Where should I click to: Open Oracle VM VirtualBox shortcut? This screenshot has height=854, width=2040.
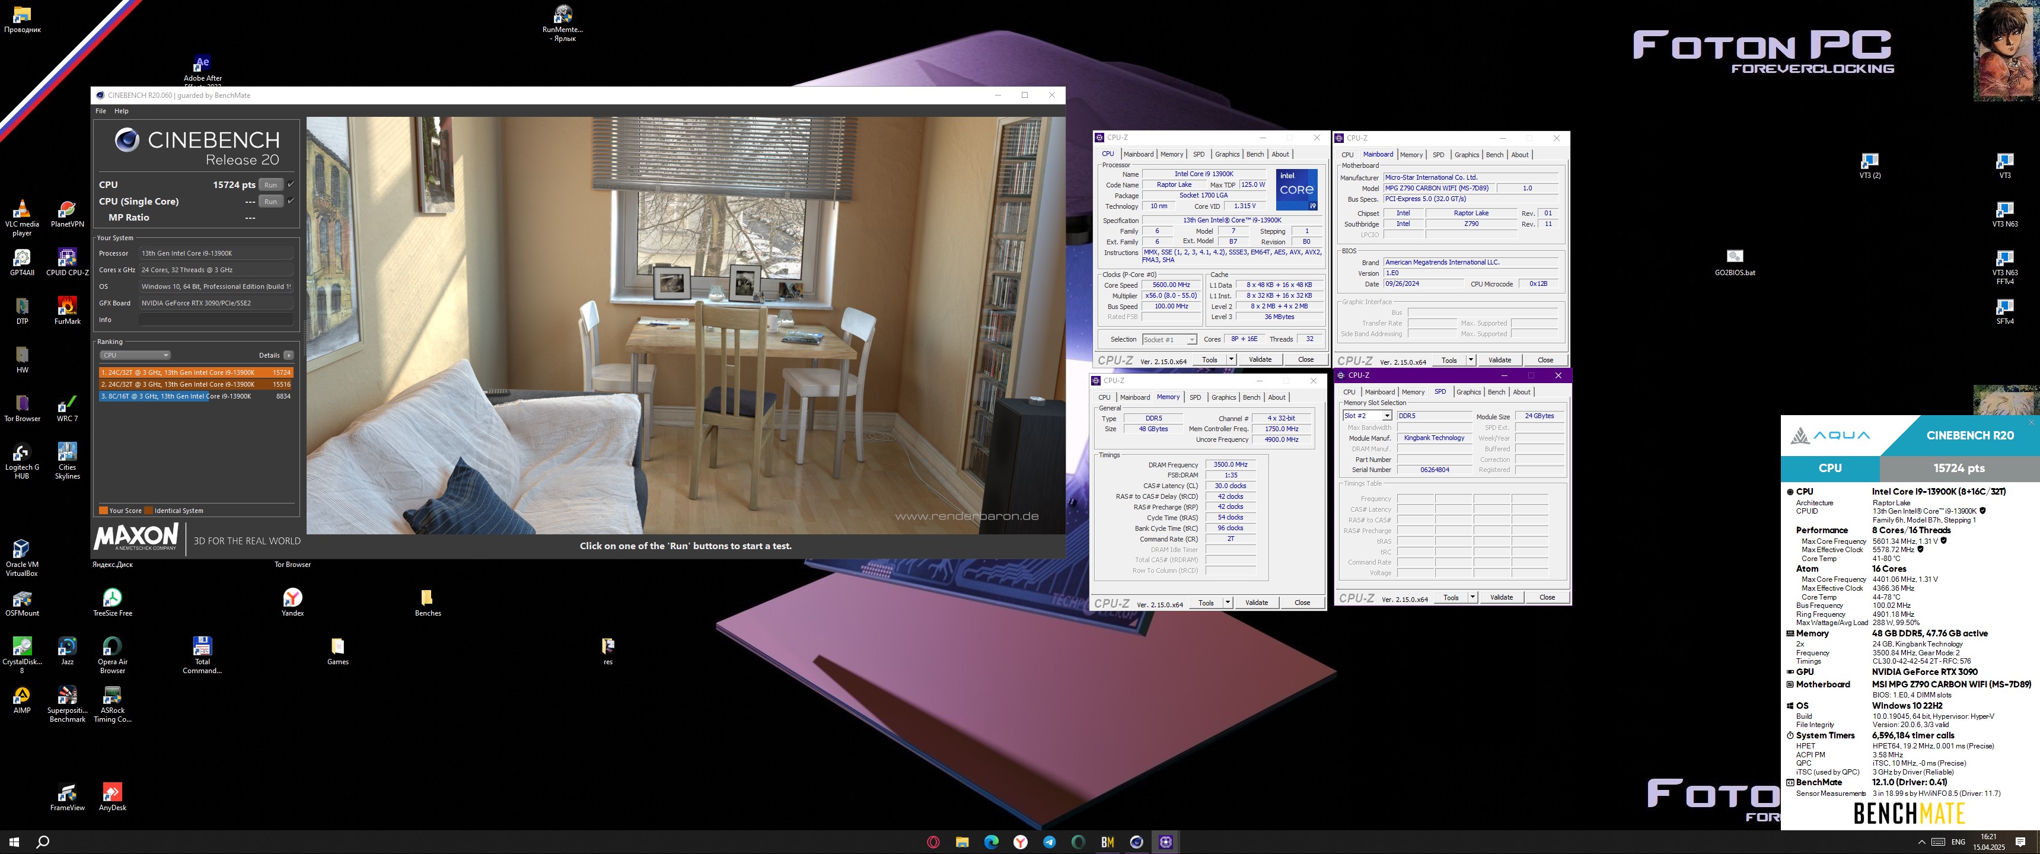[x=22, y=557]
